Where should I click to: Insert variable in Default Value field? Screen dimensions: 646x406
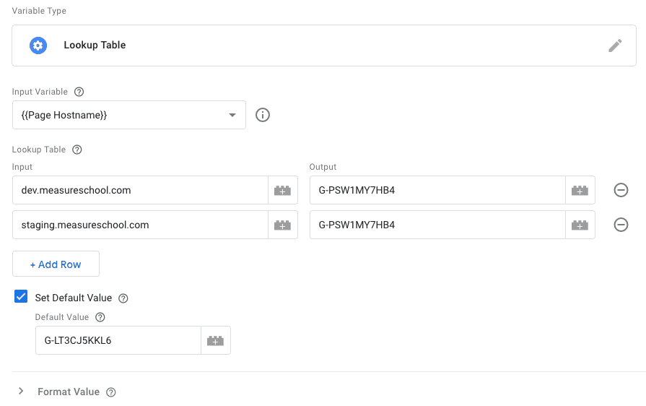point(215,341)
